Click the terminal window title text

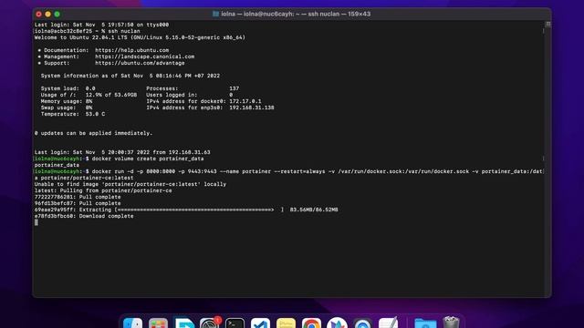pyautogui.click(x=296, y=14)
